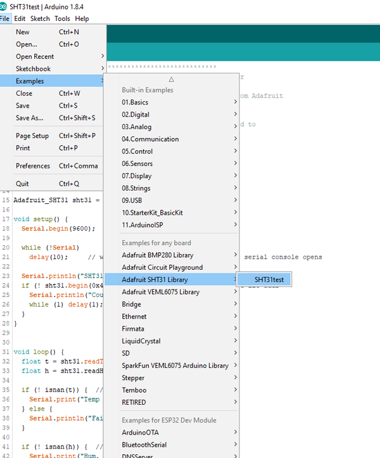Expand 01.Basics examples submenu
380x458 pixels.
point(172,102)
